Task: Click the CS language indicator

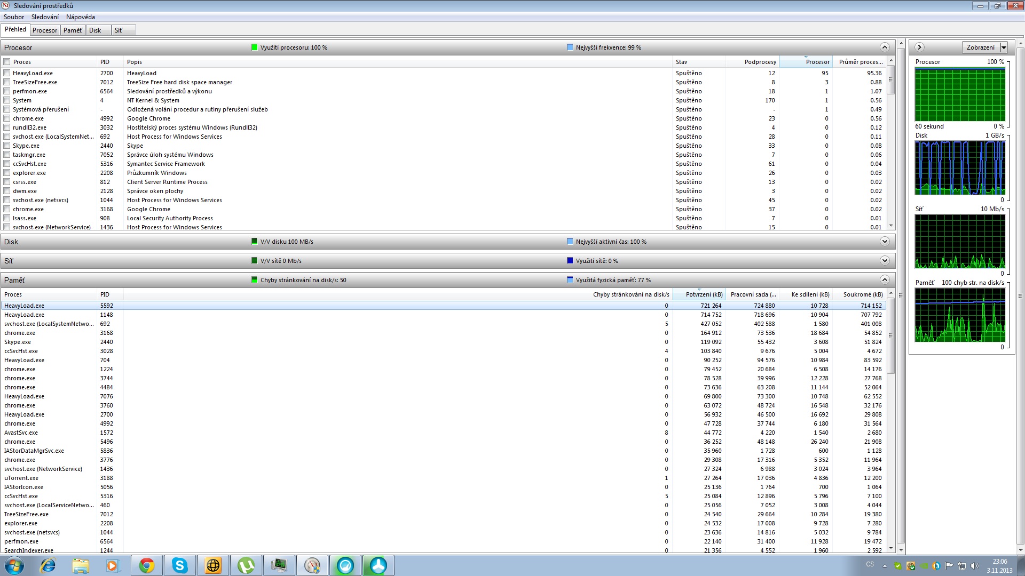Action: point(870,564)
